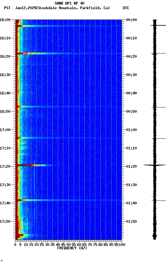Click the 17:10 PST time label

[5, 148]
